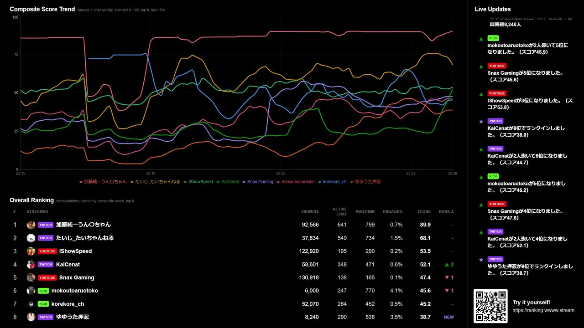The image size is (584, 328).
Task: Click the up-arrow icon of IShowSpeed's 3位 update
Action: (481, 94)
